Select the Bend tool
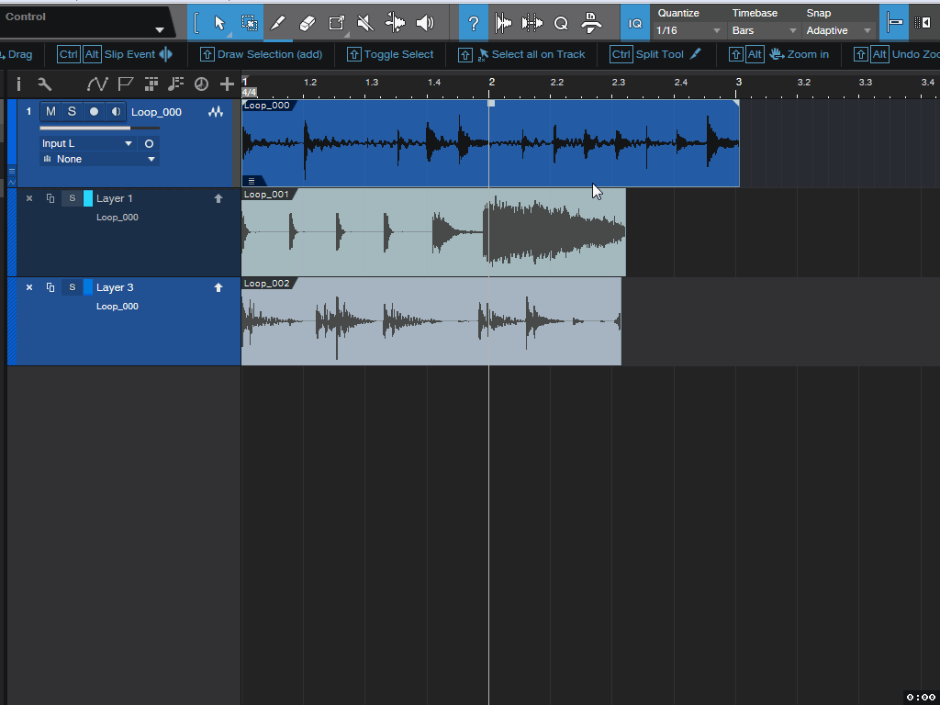 coord(395,23)
